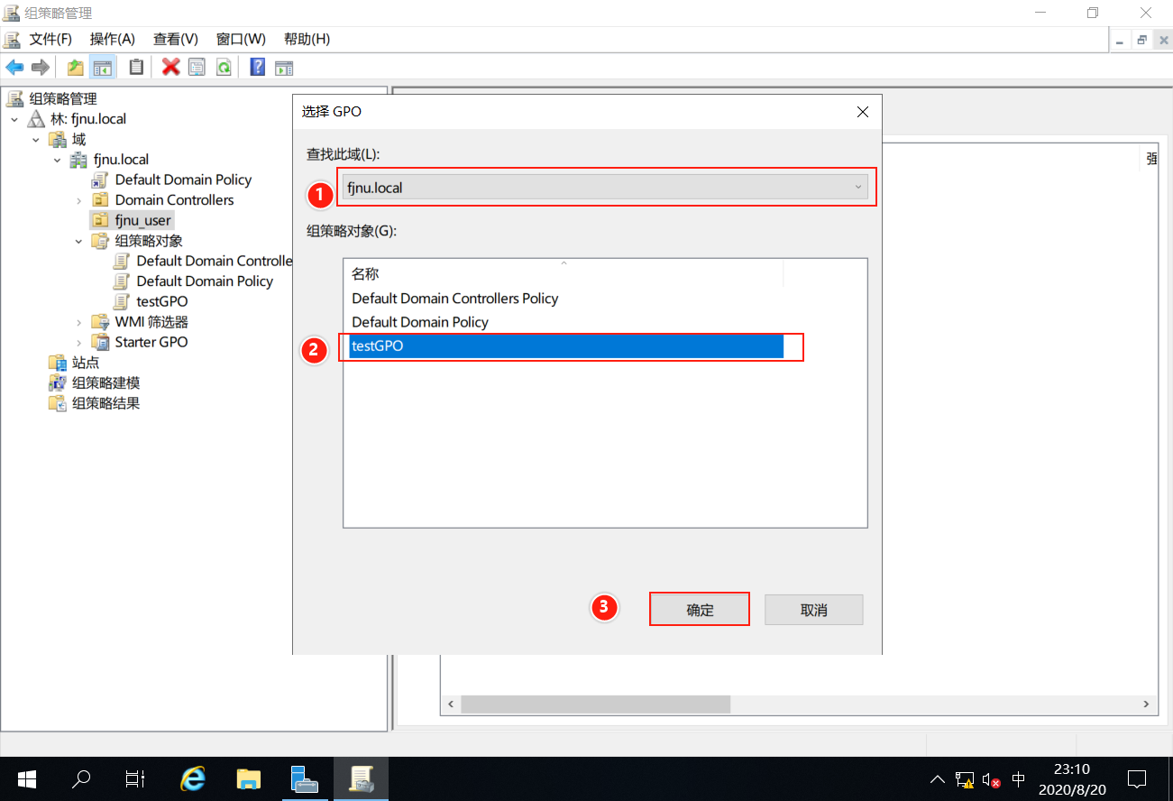Viewport: 1173px width, 801px height.
Task: Select the WMI 筛选器 node
Action: pyautogui.click(x=151, y=322)
